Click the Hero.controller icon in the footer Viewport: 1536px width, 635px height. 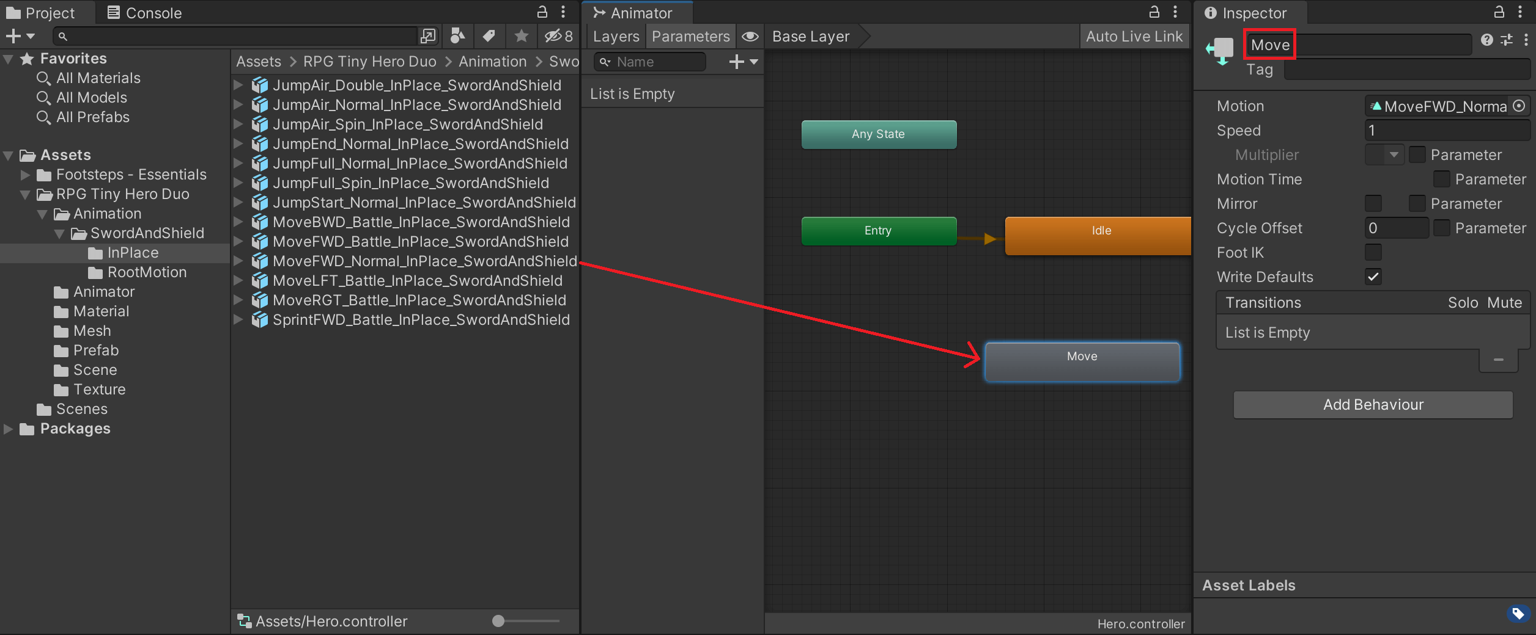[245, 621]
